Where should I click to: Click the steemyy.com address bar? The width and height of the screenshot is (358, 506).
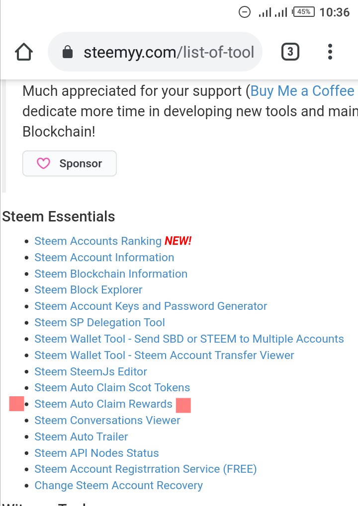pyautogui.click(x=169, y=52)
